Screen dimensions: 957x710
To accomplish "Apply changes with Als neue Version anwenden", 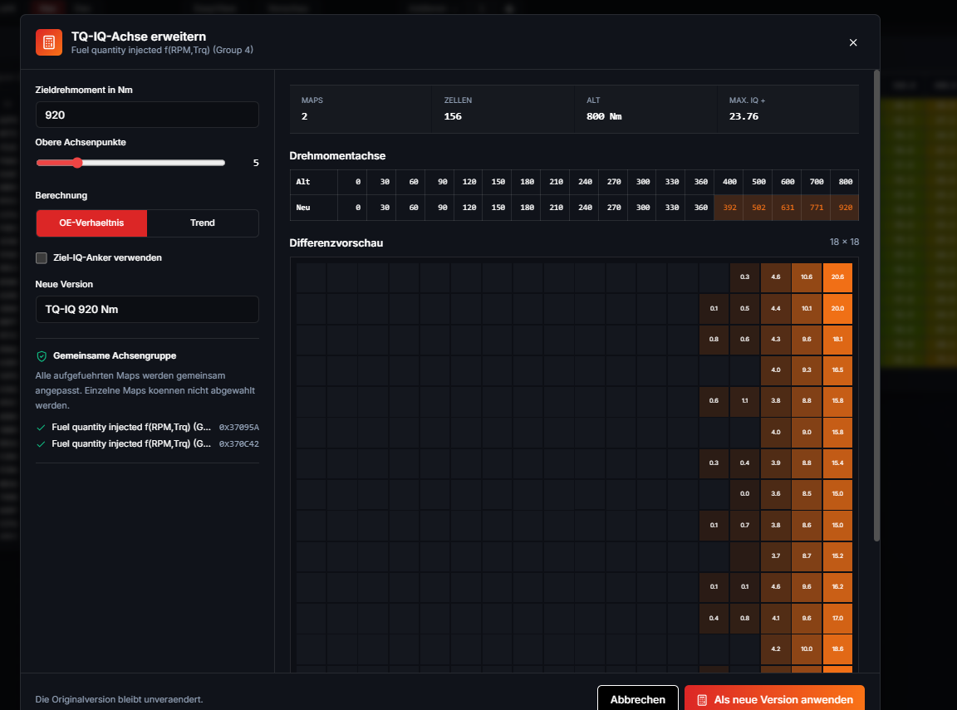I will click(x=774, y=699).
